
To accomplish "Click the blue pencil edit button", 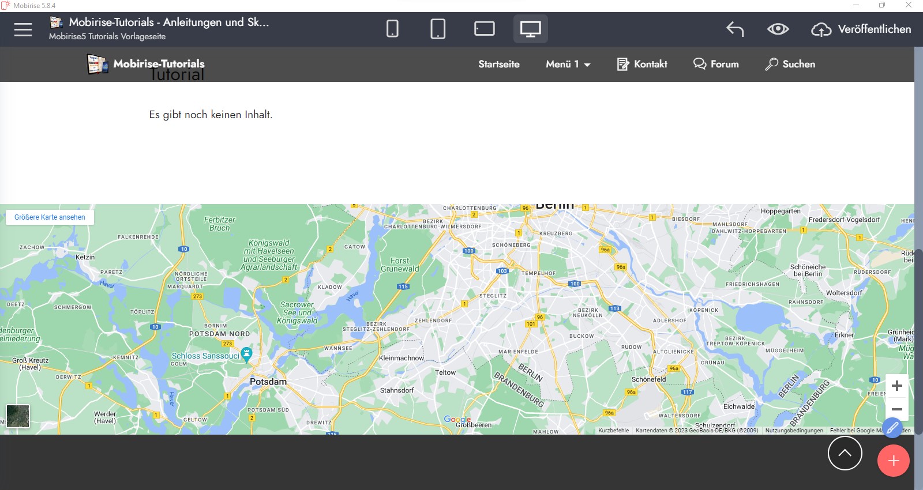I will click(x=892, y=428).
